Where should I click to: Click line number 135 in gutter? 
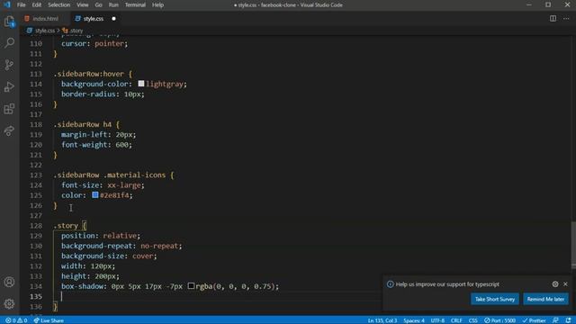click(x=36, y=296)
